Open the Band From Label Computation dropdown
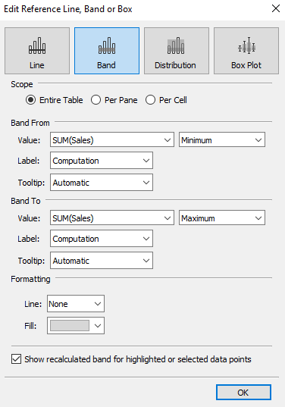 pos(102,161)
